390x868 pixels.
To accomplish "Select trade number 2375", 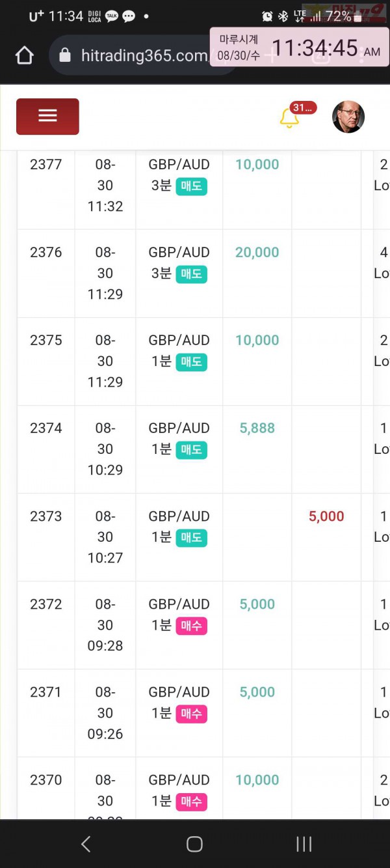I will pyautogui.click(x=46, y=341).
